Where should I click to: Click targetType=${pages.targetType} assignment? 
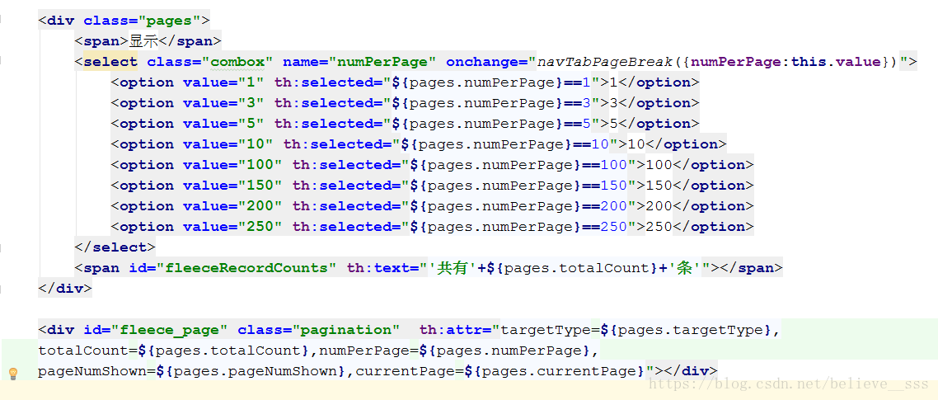[637, 330]
